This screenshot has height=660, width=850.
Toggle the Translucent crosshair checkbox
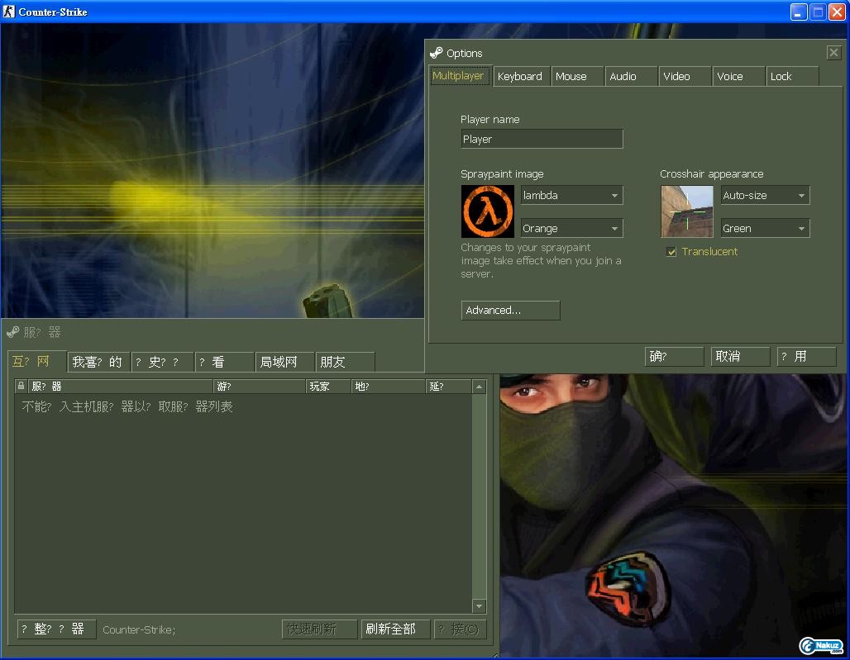[x=671, y=252]
